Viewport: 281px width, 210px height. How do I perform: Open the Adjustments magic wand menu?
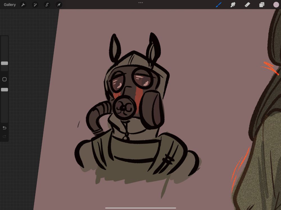coord(35,5)
